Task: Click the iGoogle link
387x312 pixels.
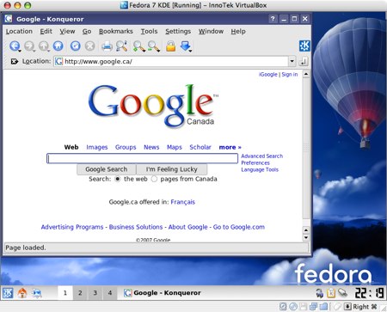Action: [x=268, y=75]
